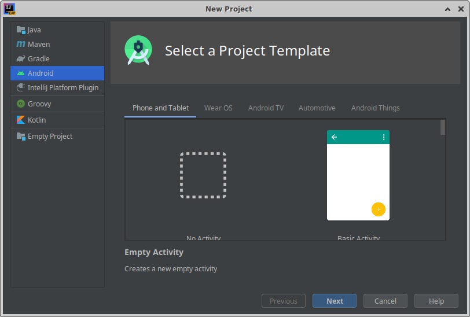
Task: Click the Next button
Action: point(335,301)
